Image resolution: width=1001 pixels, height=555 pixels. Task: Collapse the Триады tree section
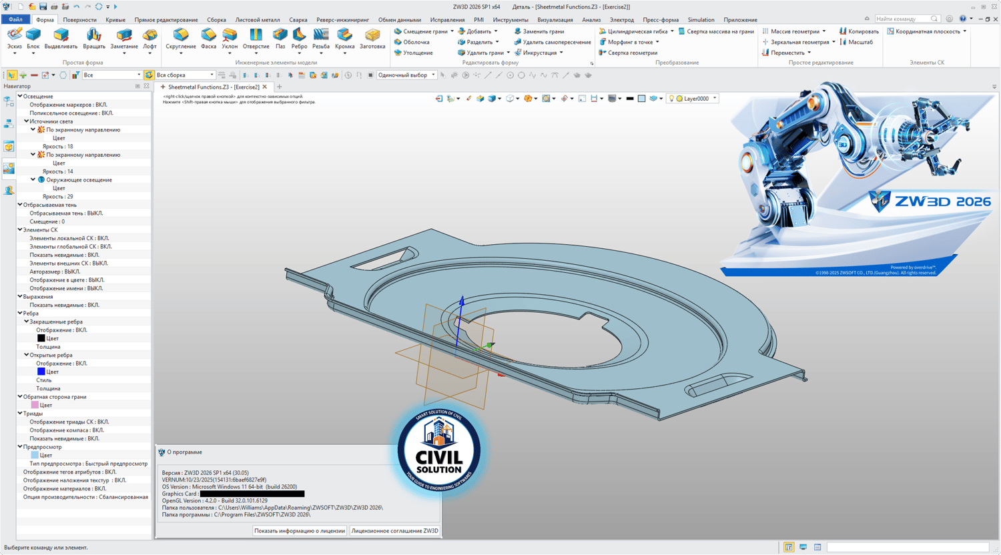coord(20,414)
